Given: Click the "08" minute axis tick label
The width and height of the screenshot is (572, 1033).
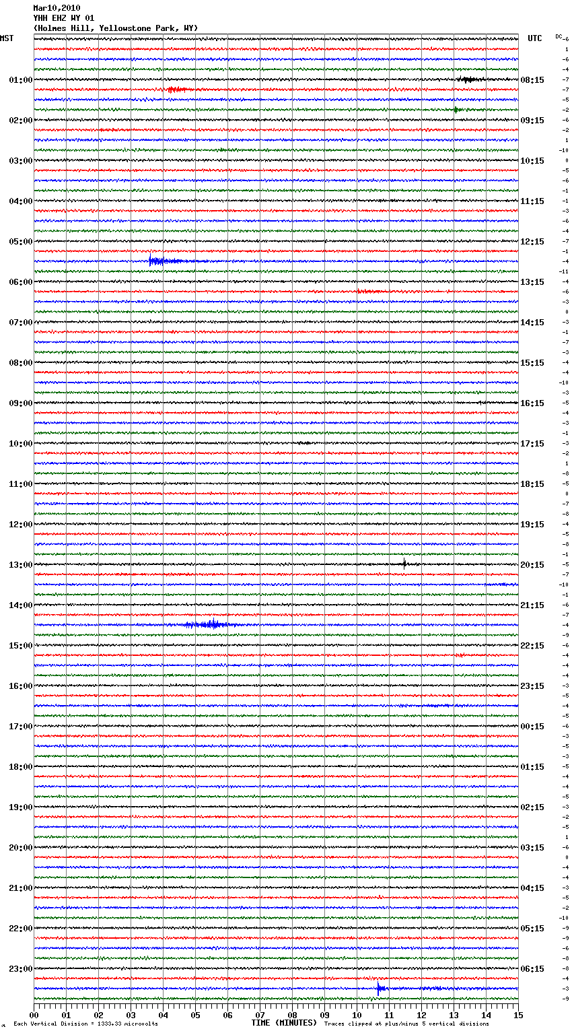Looking at the screenshot, I should tap(292, 1015).
